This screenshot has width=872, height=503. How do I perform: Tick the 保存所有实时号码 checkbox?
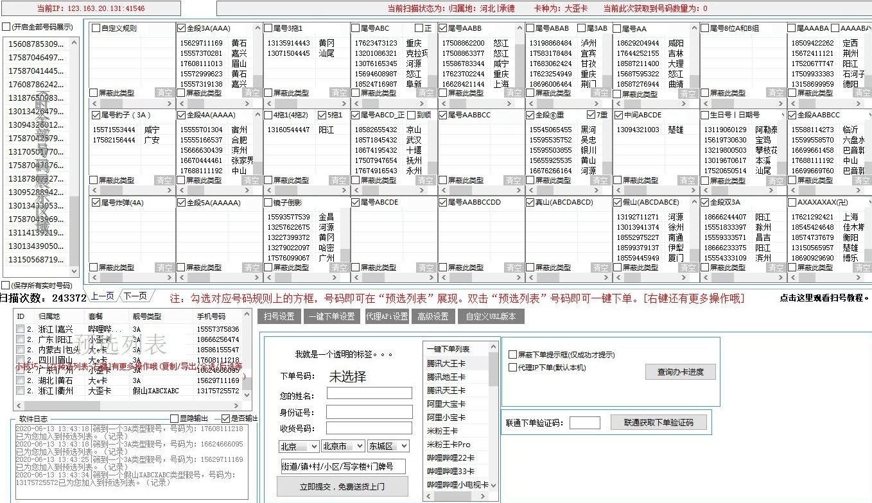[6, 285]
